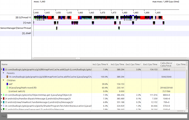189x120 pixels.
Task: Expand row 25 ViewRoot.handleMessage
Action: [x=1, y=102]
